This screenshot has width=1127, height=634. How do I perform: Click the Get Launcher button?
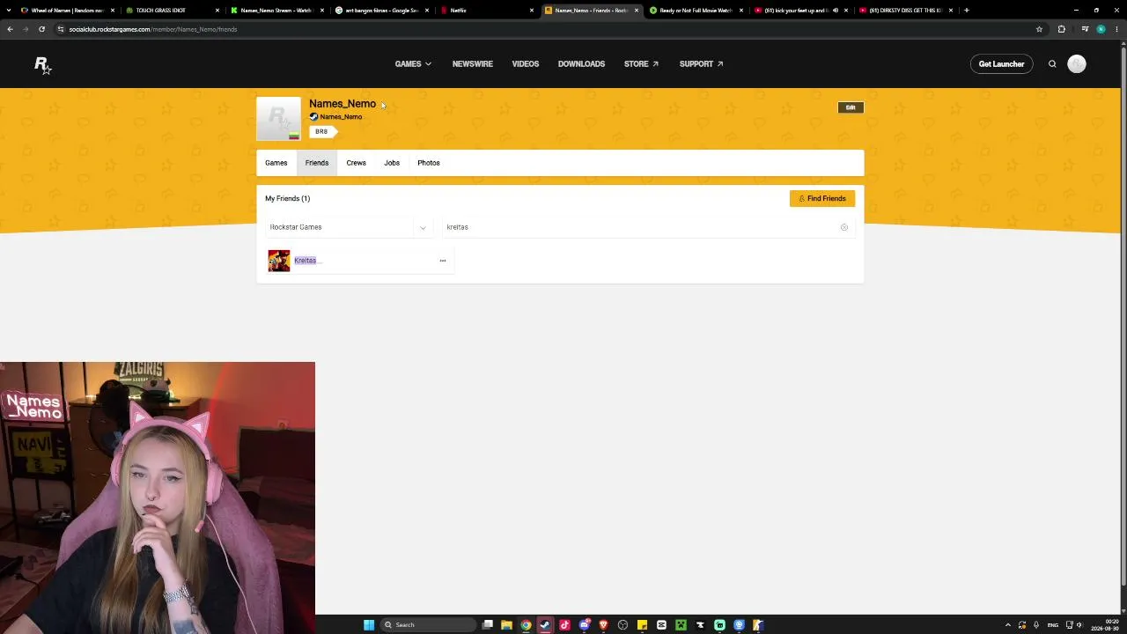pyautogui.click(x=1001, y=64)
